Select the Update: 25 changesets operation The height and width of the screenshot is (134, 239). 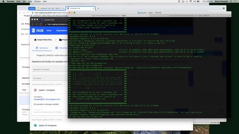tap(47, 125)
